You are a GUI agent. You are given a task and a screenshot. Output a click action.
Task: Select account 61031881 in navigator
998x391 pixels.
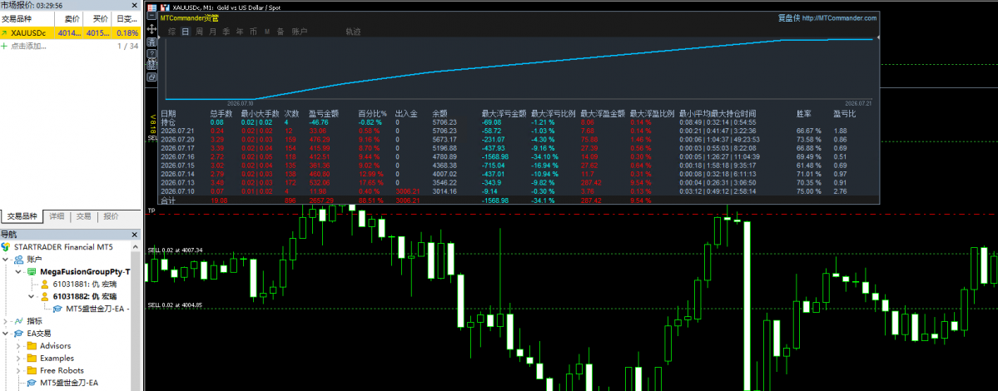point(79,284)
